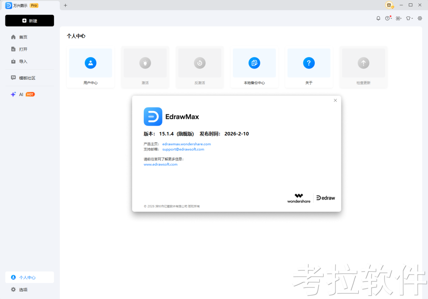Click the notification bell icon
Screen dimensions: 428x299
pos(378,18)
